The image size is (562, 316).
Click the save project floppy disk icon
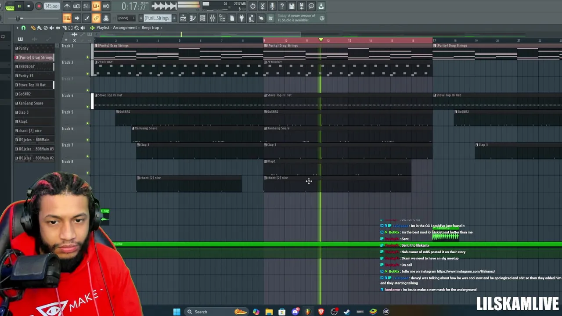pos(292,6)
